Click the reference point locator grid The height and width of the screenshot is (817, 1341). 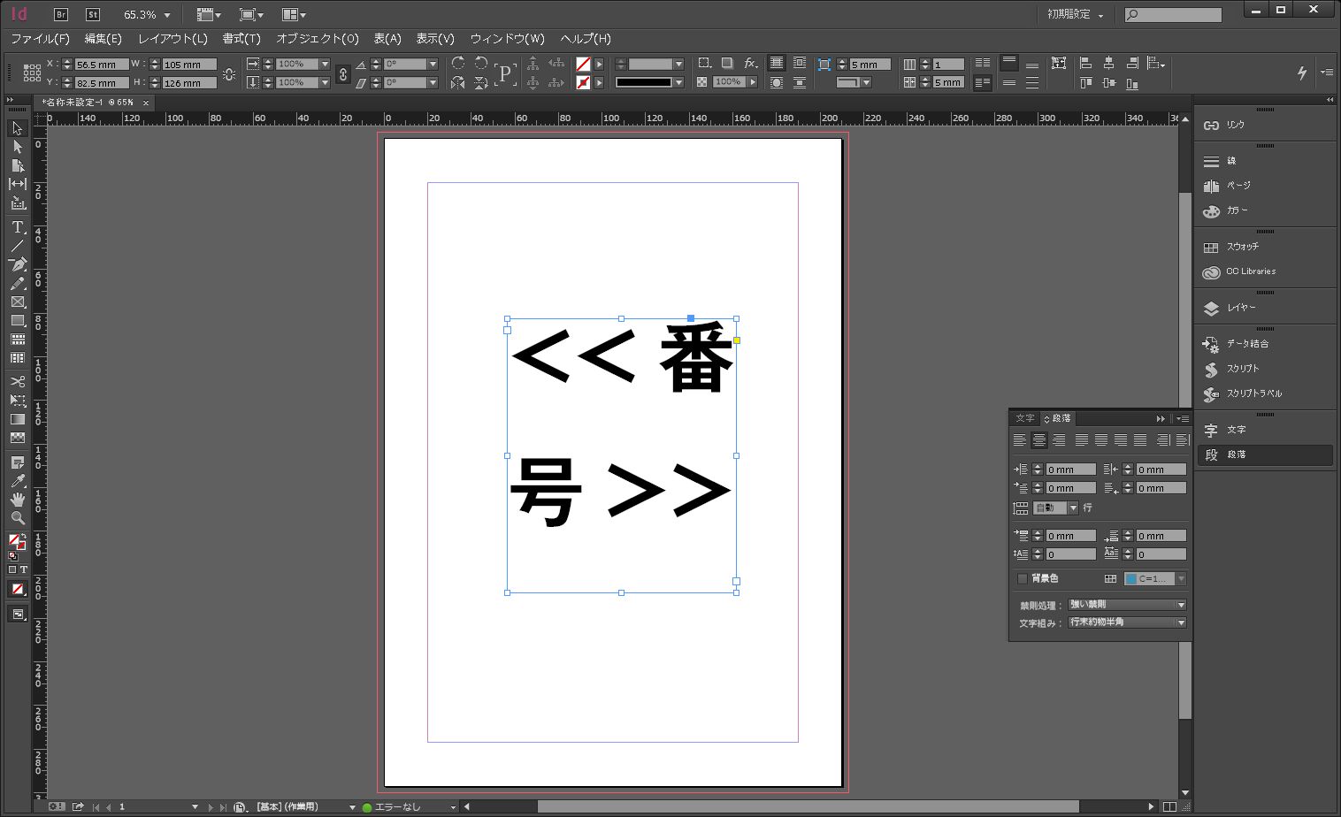[32, 73]
